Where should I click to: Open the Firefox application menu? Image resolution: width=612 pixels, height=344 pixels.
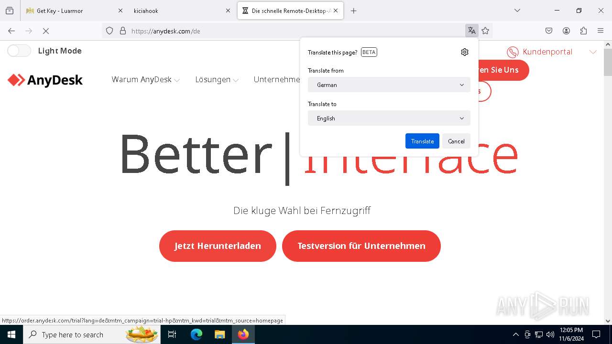click(601, 31)
